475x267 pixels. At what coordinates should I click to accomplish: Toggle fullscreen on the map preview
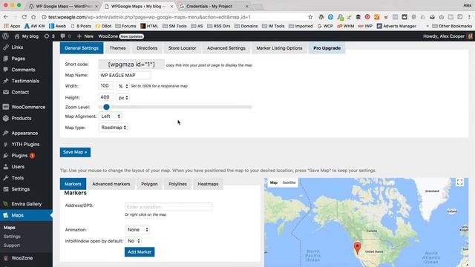coord(459,182)
